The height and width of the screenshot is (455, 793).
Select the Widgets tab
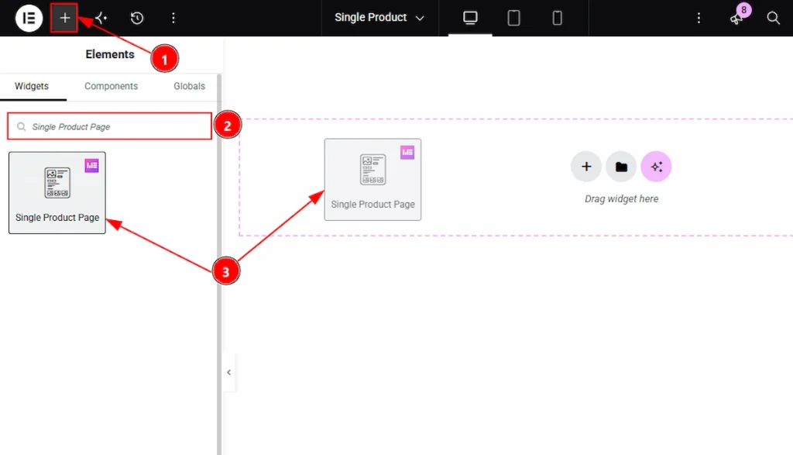(32, 86)
